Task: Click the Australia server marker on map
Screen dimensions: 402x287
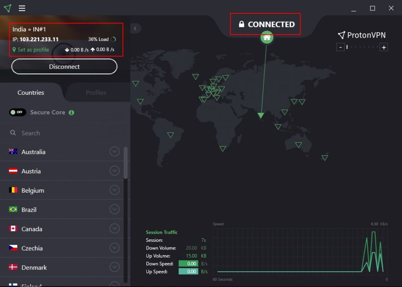Action: point(298,145)
